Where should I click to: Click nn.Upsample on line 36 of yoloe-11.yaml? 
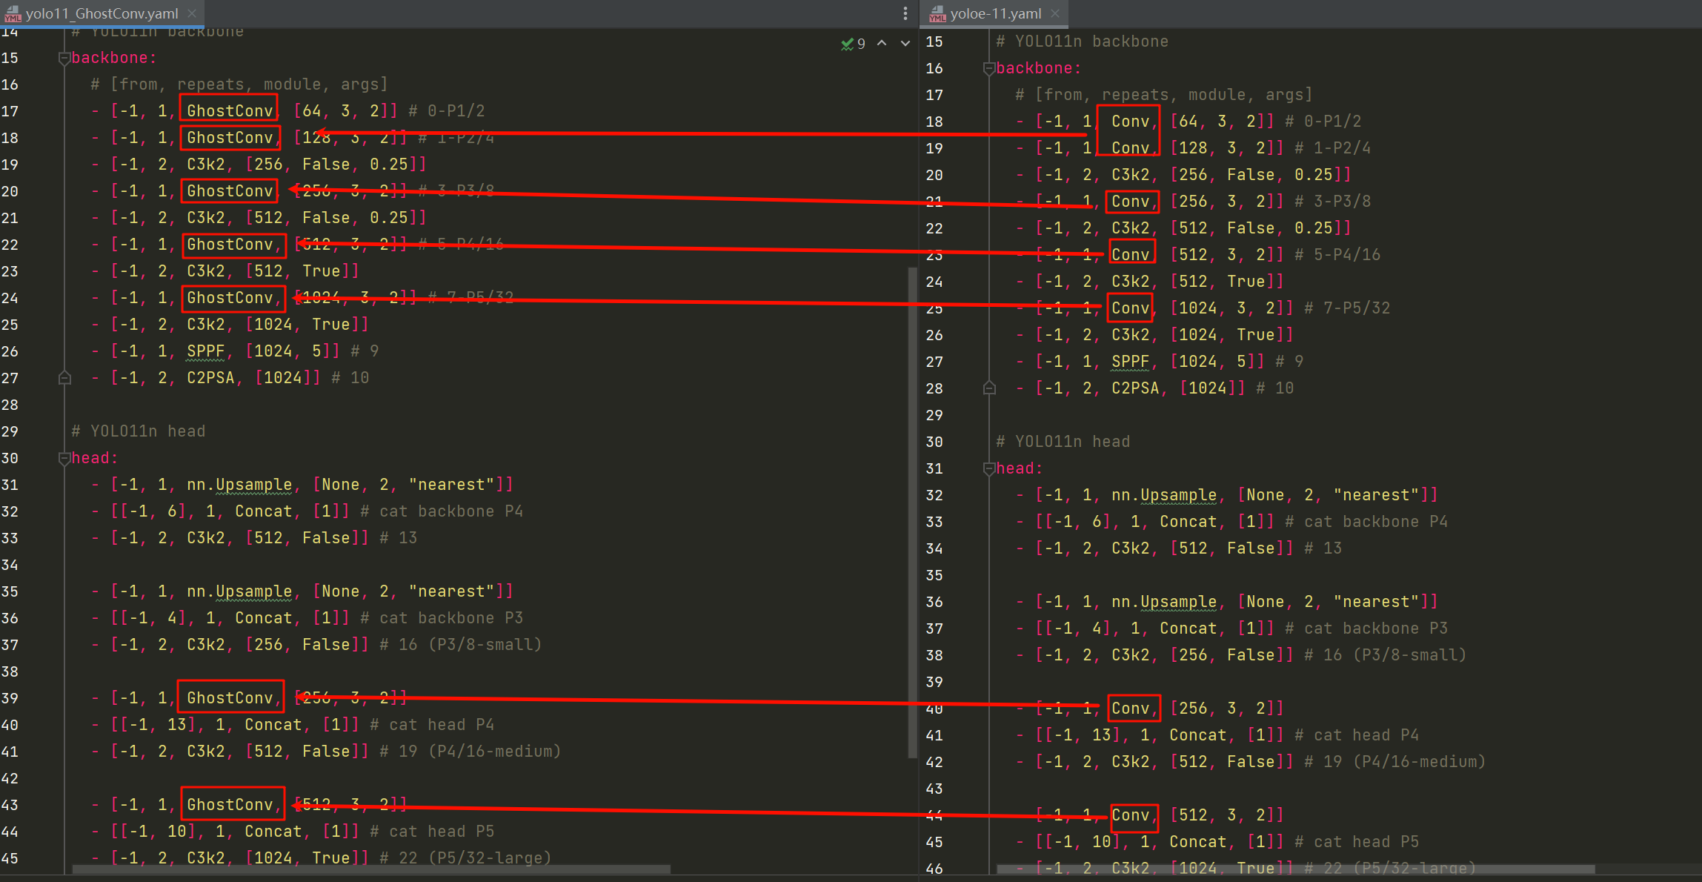pyautogui.click(x=1164, y=602)
